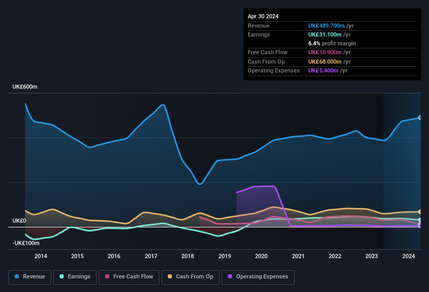This screenshot has height=292, width=429.
Task: Click the teal Earnings legend dot
Action: click(x=62, y=276)
